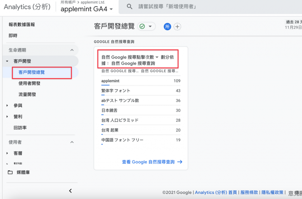Click 查看 Google 自然搜尋查詢 link
Screen dimensions: 302x199
[x=148, y=162]
